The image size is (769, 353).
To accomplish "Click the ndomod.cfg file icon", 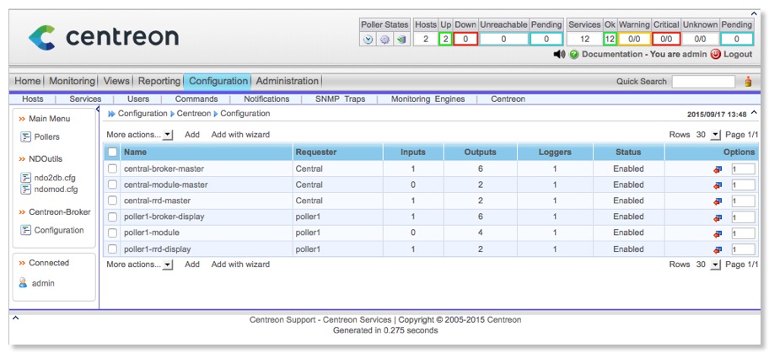I will [x=25, y=190].
